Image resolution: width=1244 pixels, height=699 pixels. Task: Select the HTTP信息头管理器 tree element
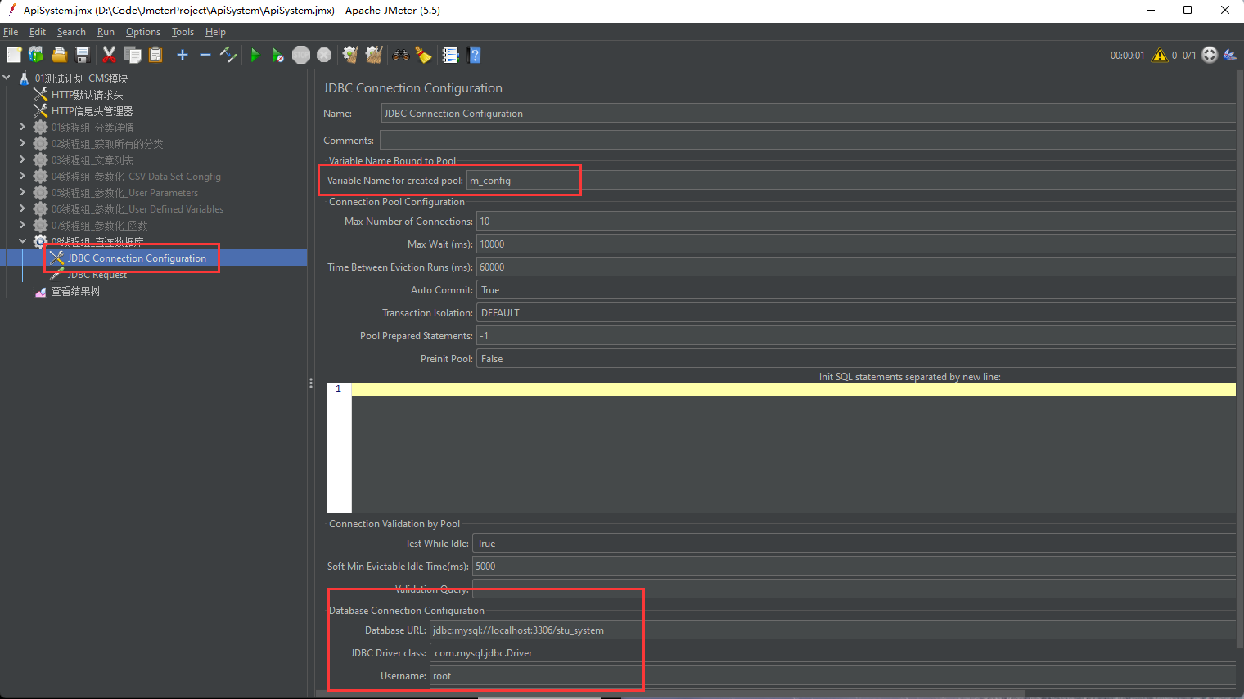point(92,111)
